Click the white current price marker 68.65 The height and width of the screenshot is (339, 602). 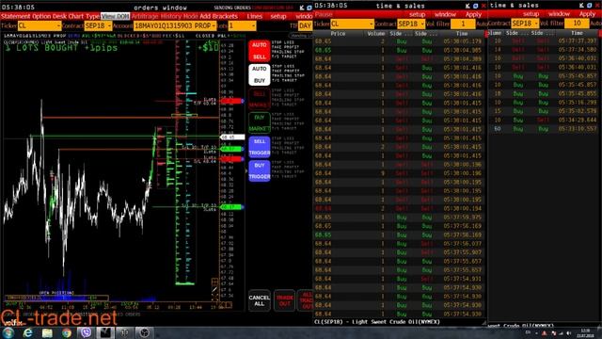232,137
